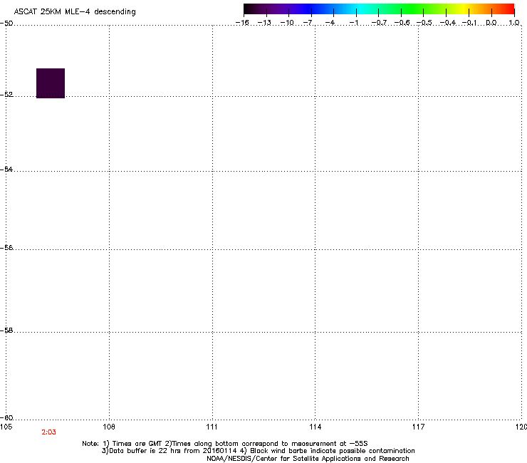Click the color scale gradient bar
This screenshot has width=527, height=463.
[379, 9]
